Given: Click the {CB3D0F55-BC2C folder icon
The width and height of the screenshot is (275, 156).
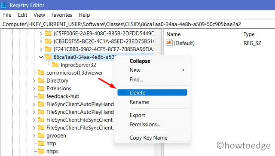Looking at the screenshot, I should (x=48, y=41).
